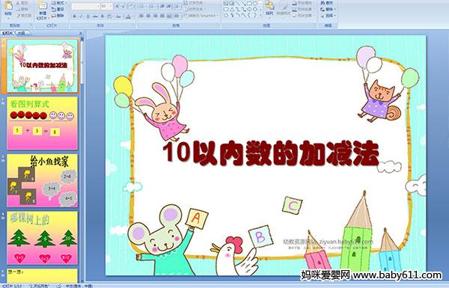Open the Shape Outline color menu
Image resolution: width=449 pixels, height=288 pixels.
click(303, 9)
